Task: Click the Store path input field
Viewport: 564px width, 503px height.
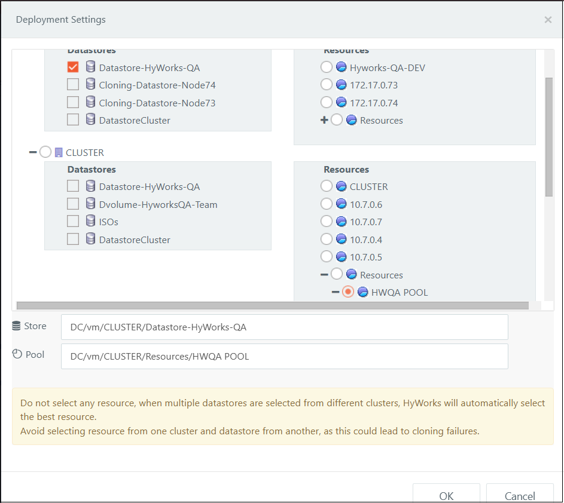Action: 285,327
